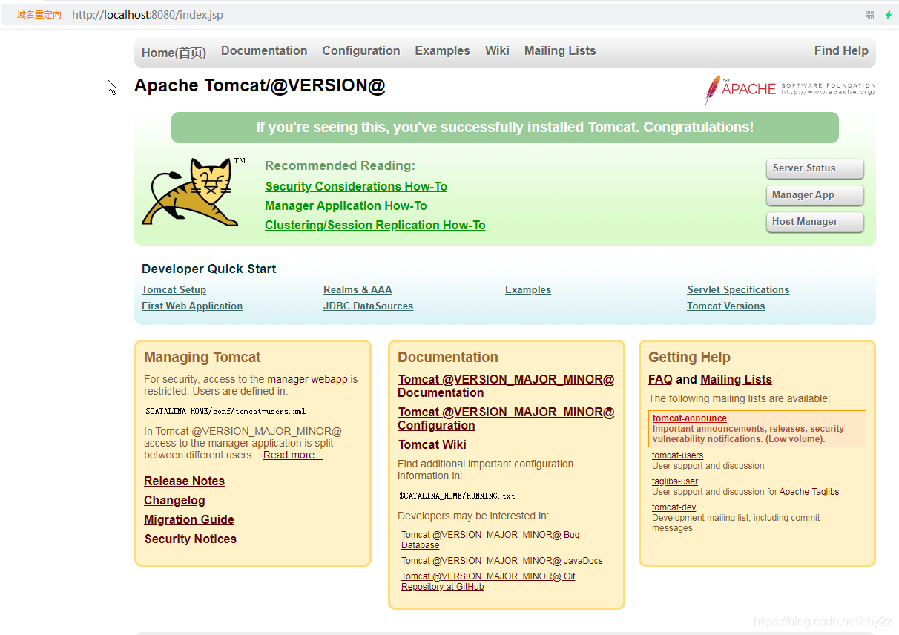
Task: Click the Server Status button
Action: [x=815, y=168]
